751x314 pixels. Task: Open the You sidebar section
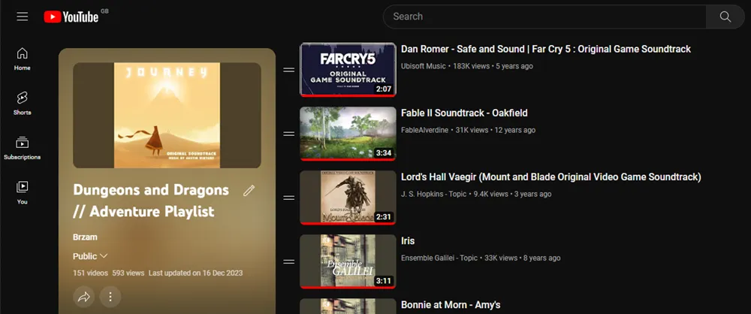click(x=22, y=193)
